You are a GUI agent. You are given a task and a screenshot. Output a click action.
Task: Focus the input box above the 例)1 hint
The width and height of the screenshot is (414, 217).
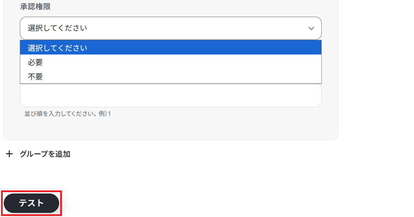[170, 96]
